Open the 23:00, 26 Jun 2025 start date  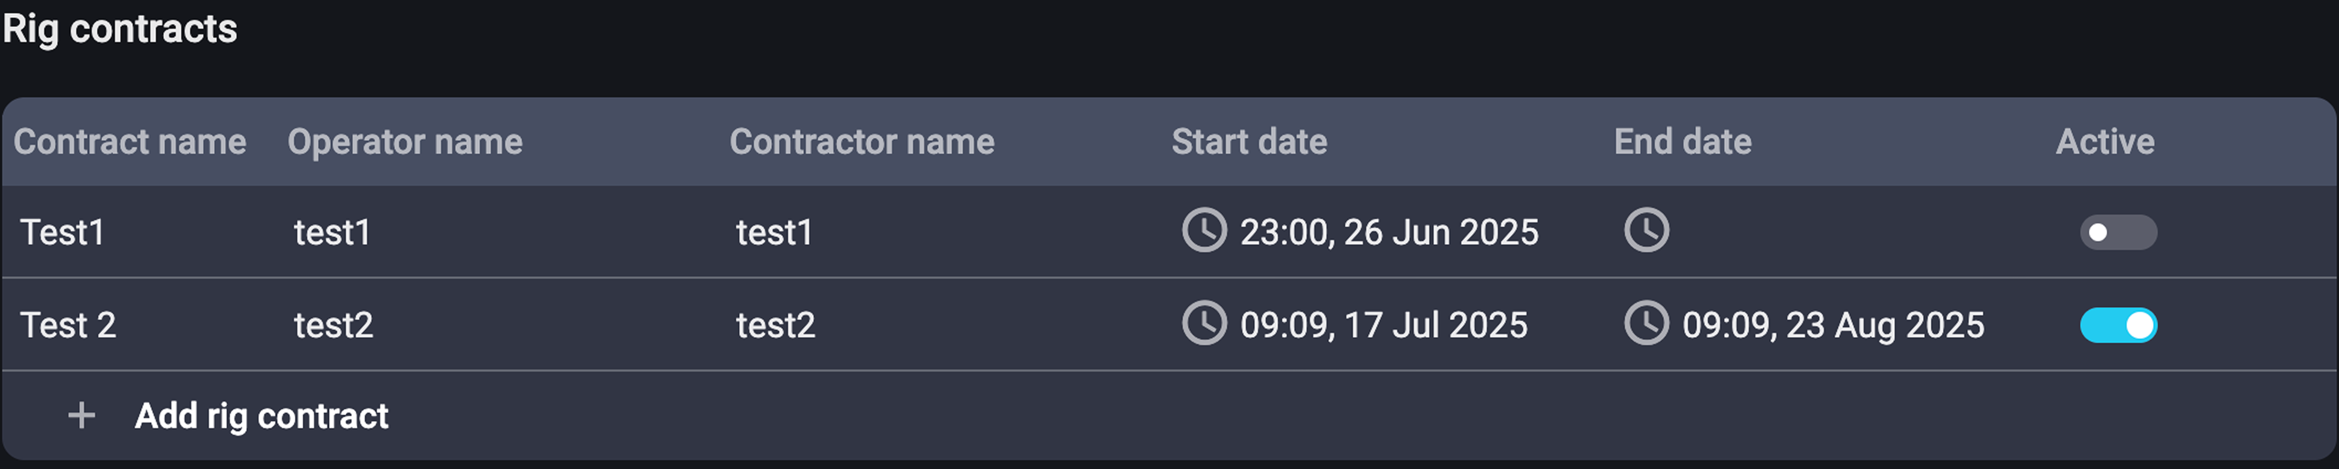click(x=1389, y=232)
